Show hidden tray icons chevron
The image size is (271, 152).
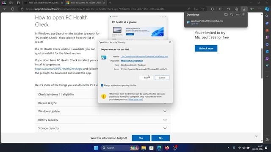228,148
